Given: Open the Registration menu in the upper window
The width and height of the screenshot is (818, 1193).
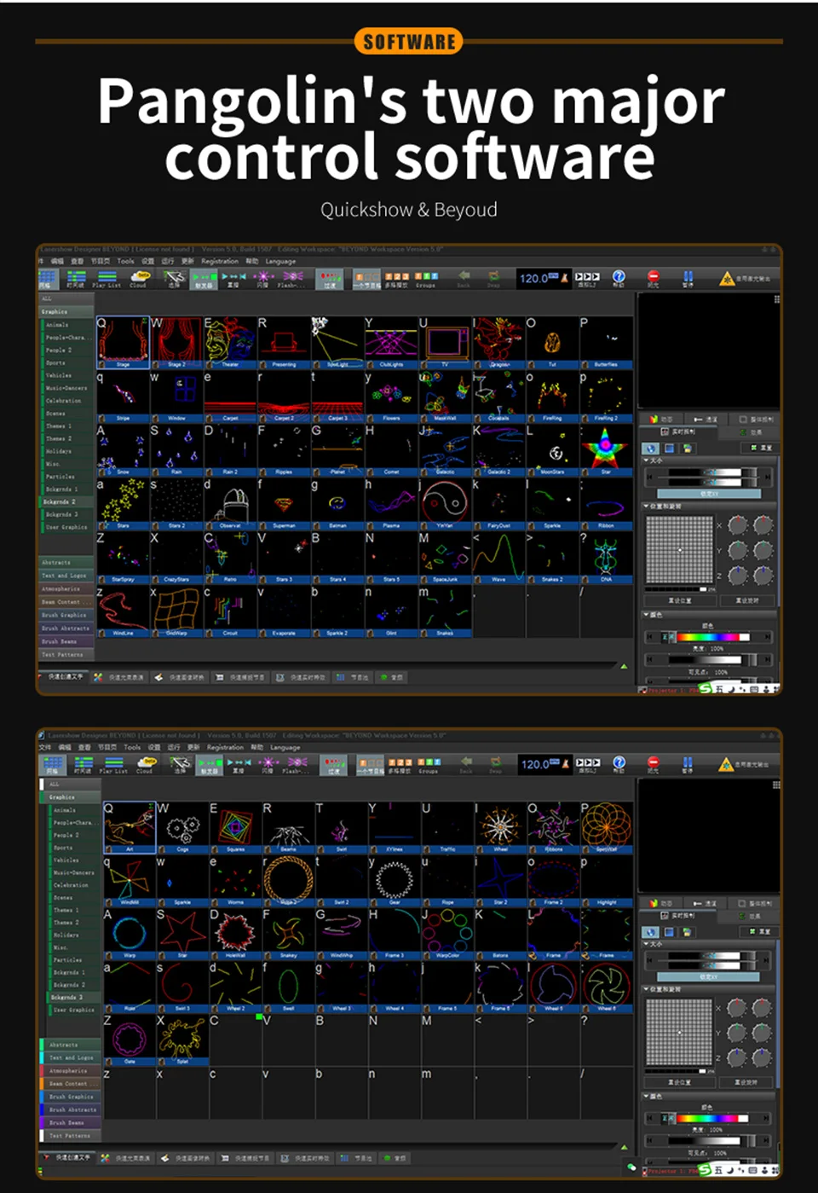Looking at the screenshot, I should coord(220,261).
